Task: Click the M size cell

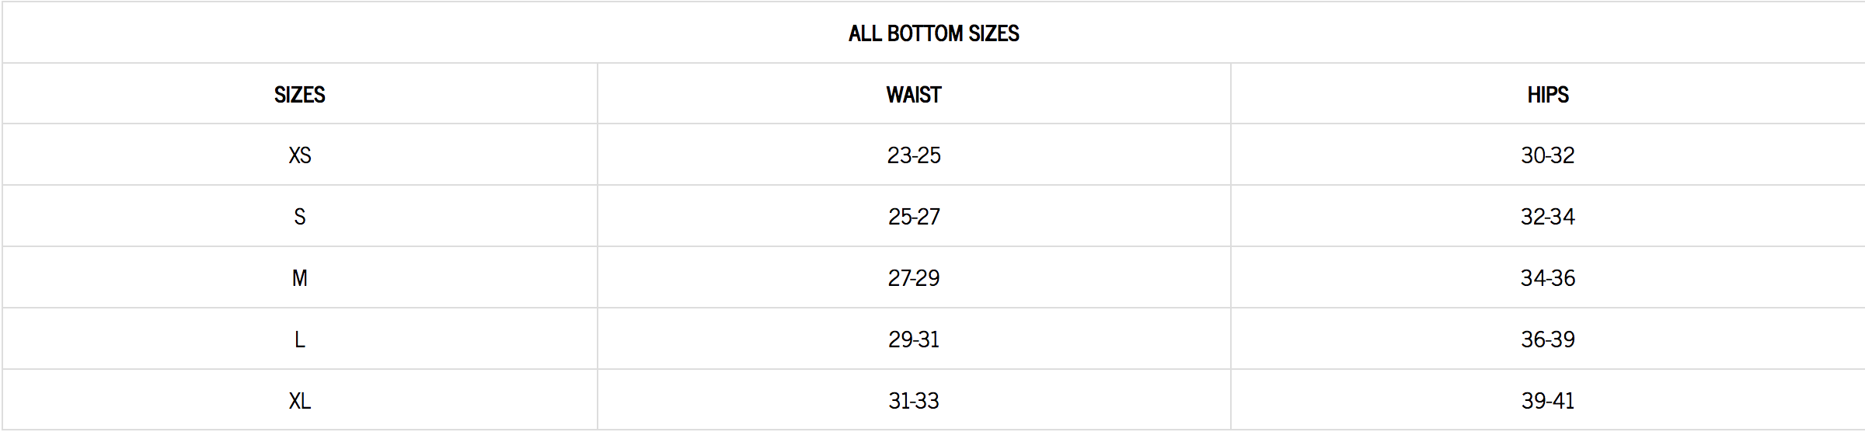Action: click(299, 278)
